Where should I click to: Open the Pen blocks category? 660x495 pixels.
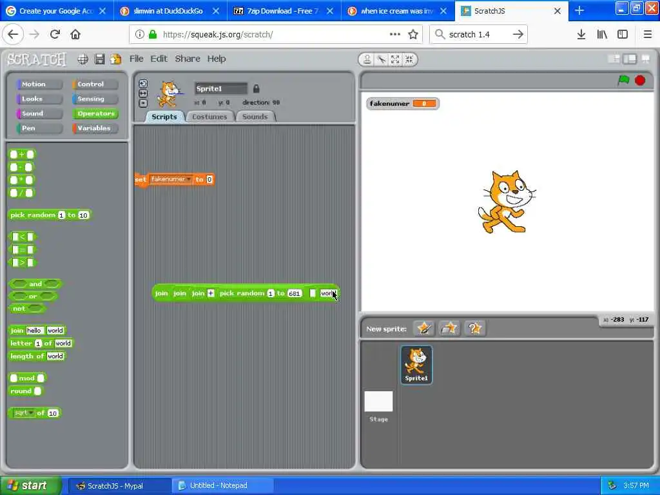pos(39,128)
